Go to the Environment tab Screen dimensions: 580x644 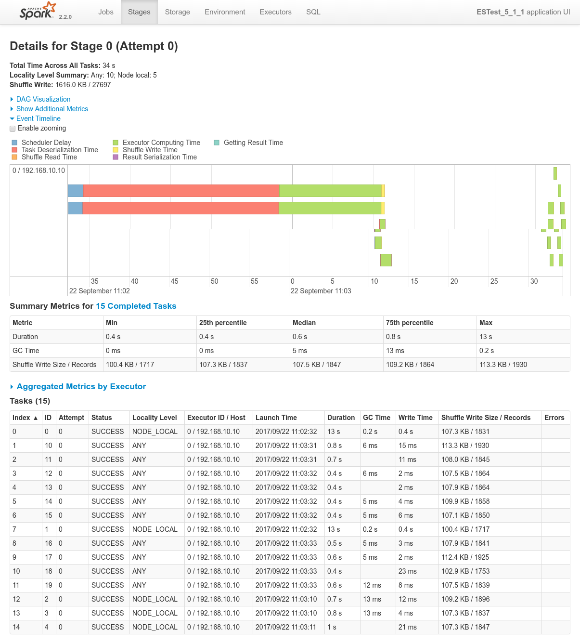click(225, 12)
